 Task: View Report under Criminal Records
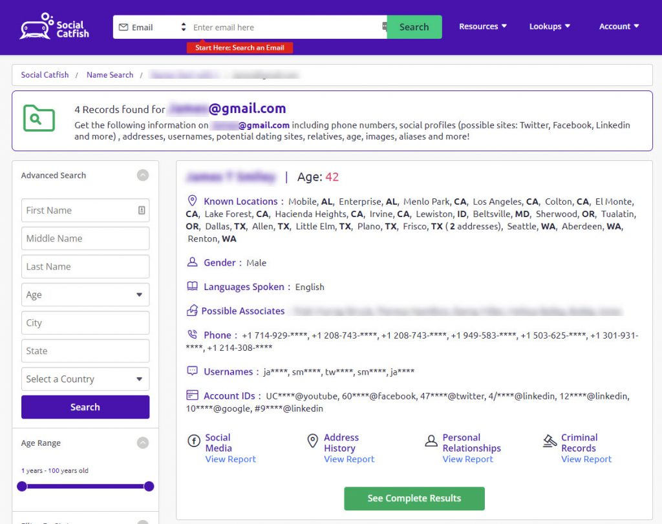586,459
